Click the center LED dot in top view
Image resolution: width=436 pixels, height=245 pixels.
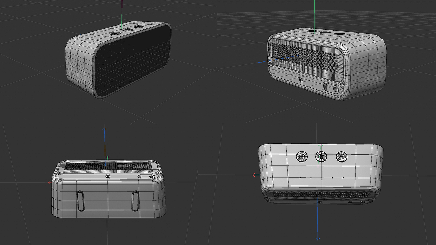click(322, 178)
